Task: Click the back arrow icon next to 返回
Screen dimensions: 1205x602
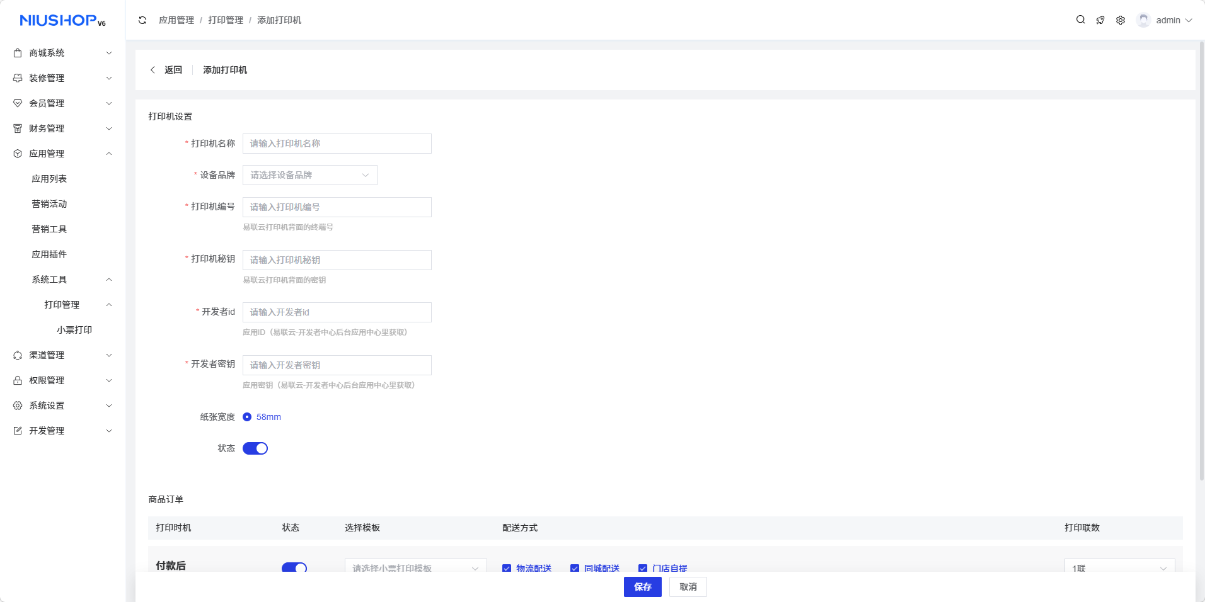Action: (x=153, y=70)
